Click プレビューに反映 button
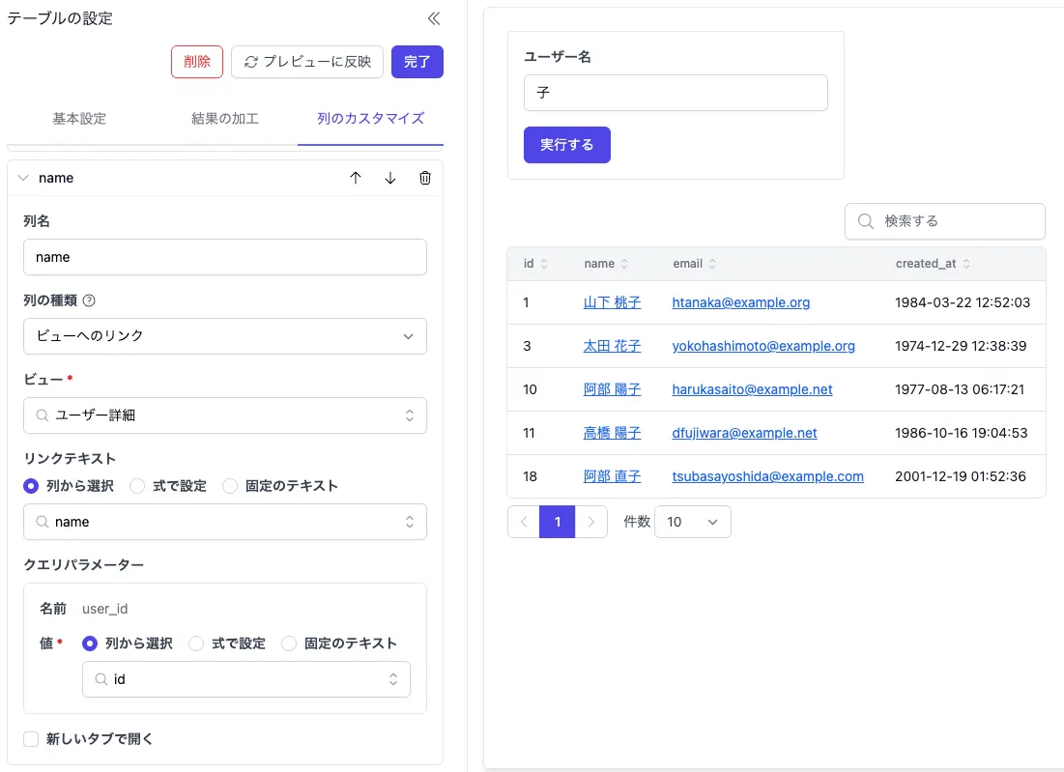Image resolution: width=1064 pixels, height=772 pixels. tap(307, 62)
